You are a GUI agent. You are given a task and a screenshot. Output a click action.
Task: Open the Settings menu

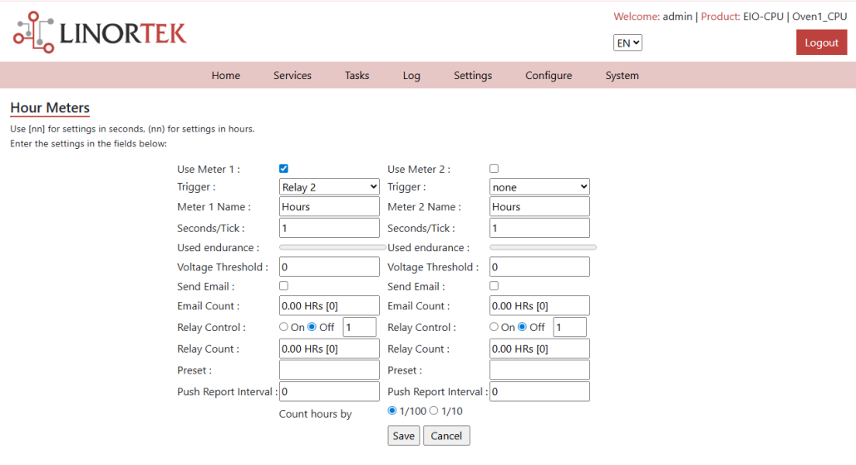[473, 76]
